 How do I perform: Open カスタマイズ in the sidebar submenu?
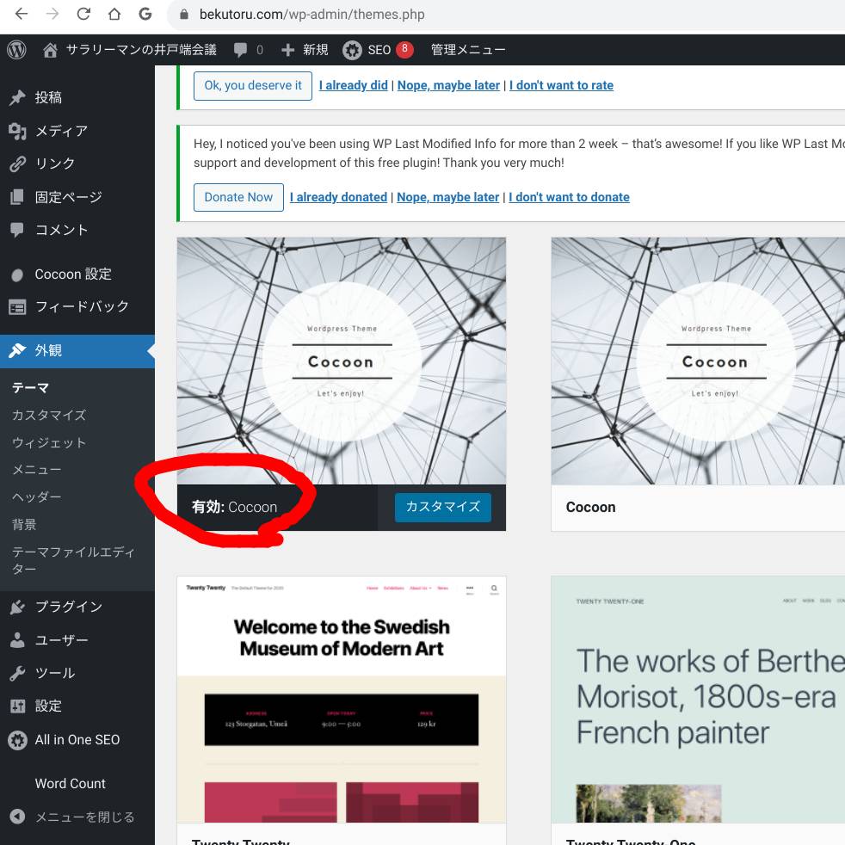point(49,415)
